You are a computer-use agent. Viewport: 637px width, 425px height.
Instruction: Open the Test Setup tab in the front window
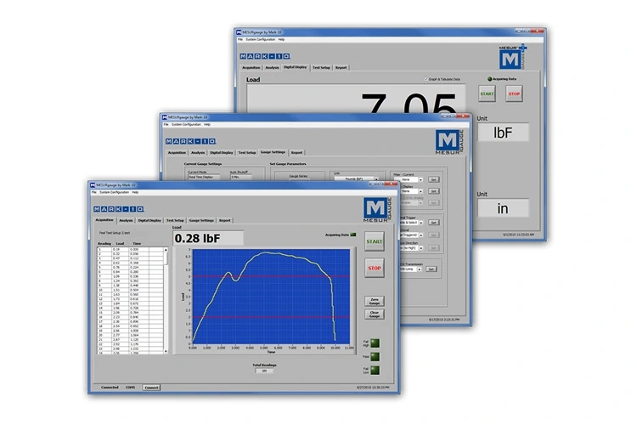tap(175, 220)
